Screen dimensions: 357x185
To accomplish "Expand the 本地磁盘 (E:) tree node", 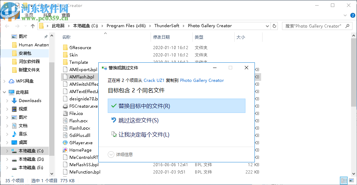I will pos(7,168).
